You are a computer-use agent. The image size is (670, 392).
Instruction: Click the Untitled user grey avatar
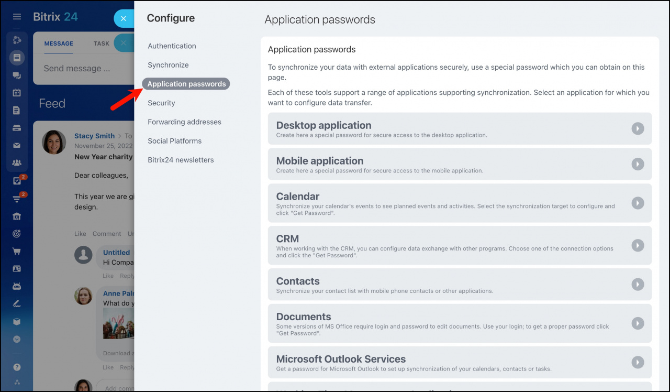(83, 255)
